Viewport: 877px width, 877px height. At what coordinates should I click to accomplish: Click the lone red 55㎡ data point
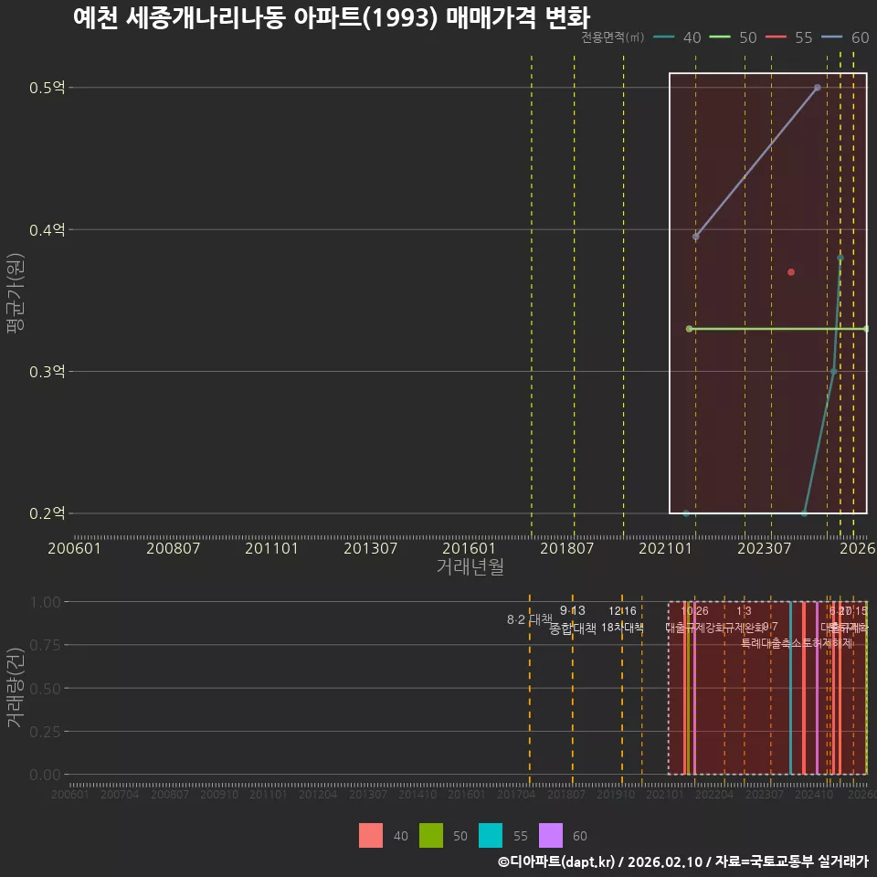791,272
